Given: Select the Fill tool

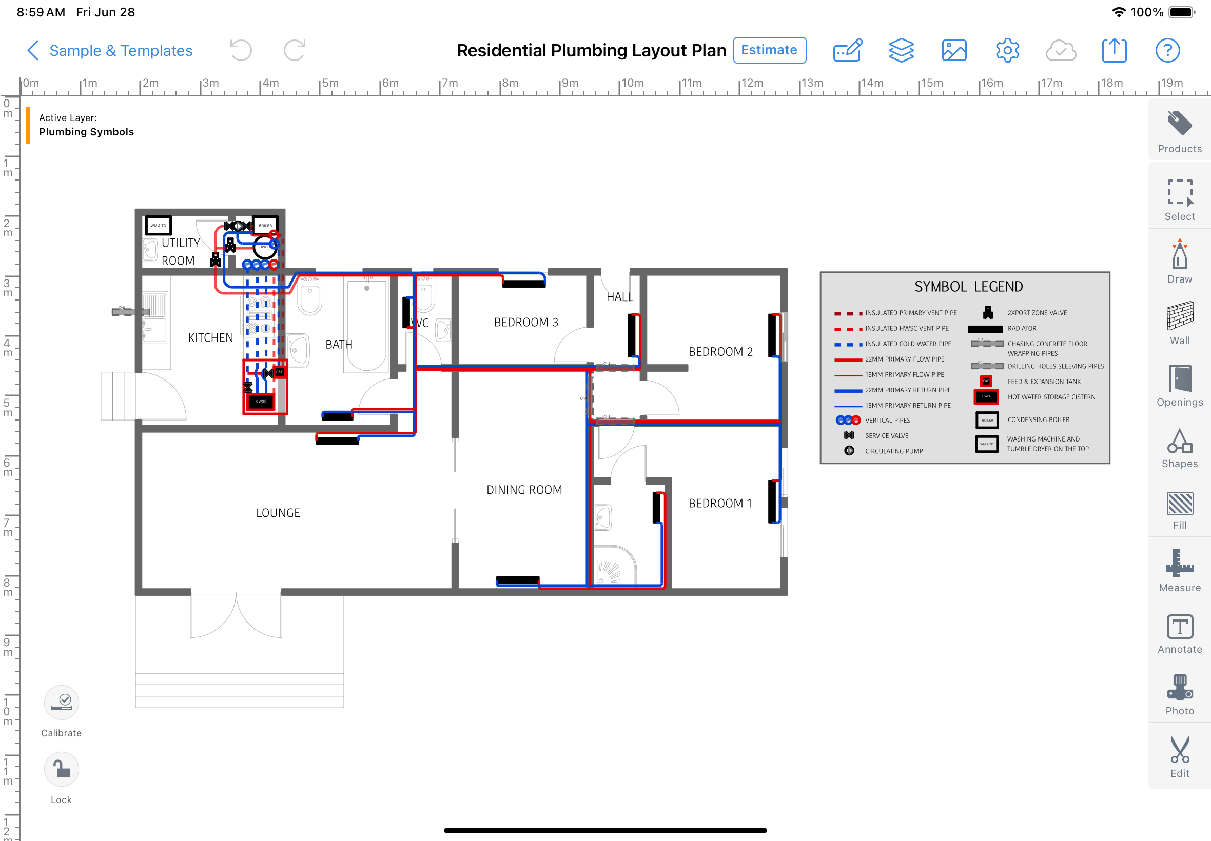Looking at the screenshot, I should [1179, 509].
